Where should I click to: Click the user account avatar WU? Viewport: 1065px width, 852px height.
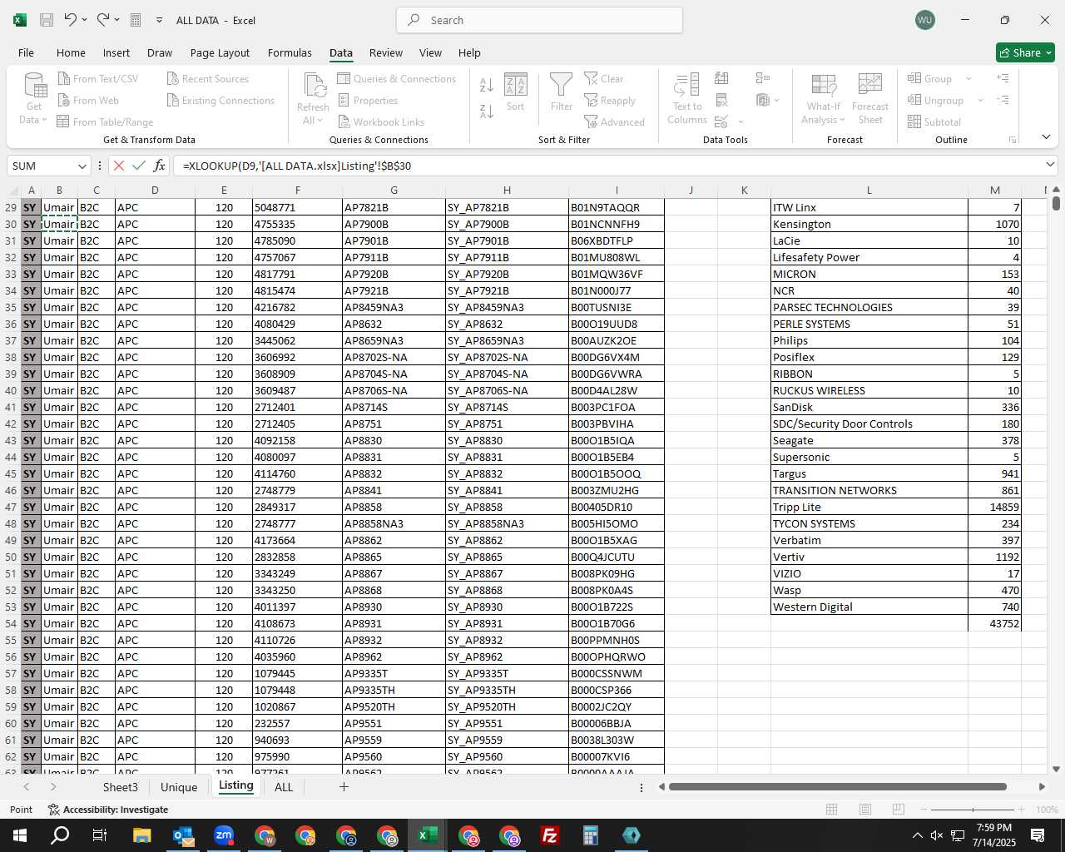coord(924,20)
